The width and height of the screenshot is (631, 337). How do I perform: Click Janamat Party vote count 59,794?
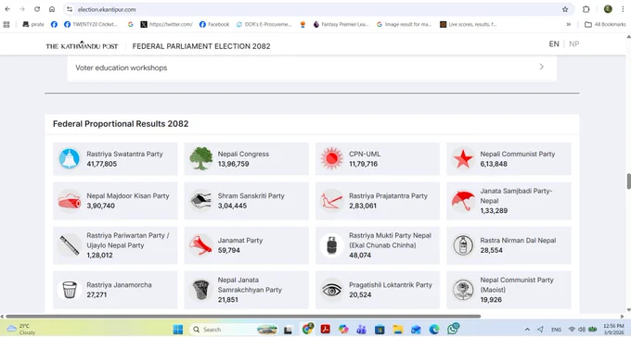229,250
